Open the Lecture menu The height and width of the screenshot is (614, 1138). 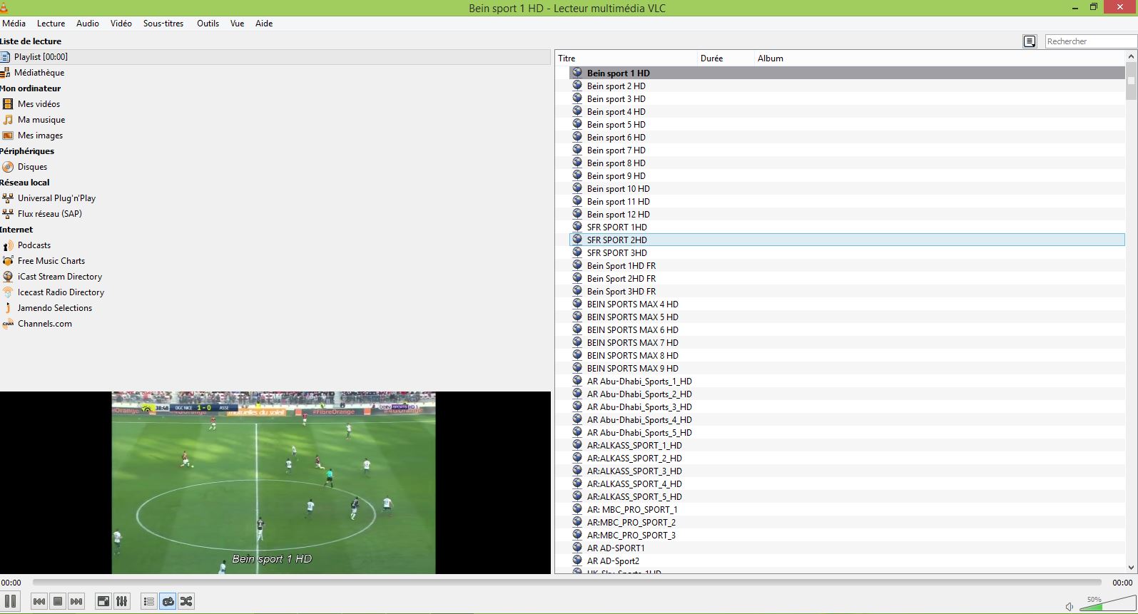coord(51,24)
